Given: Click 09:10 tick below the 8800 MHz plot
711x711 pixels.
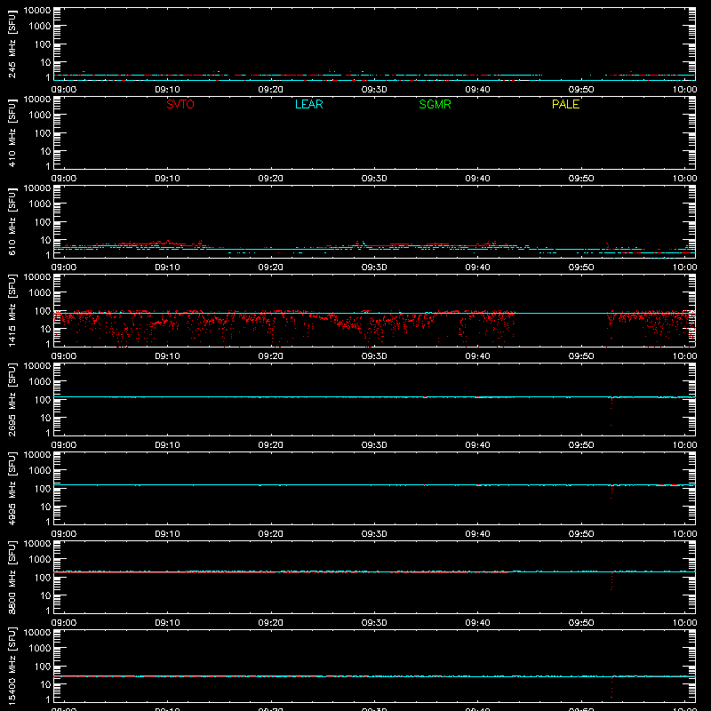Looking at the screenshot, I should click(167, 623).
